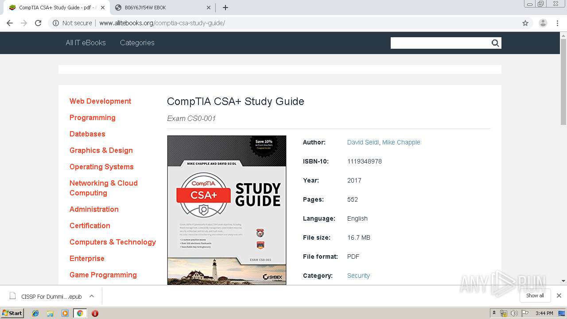
Task: Click the file size value 16.7 MB
Action: (x=359, y=237)
